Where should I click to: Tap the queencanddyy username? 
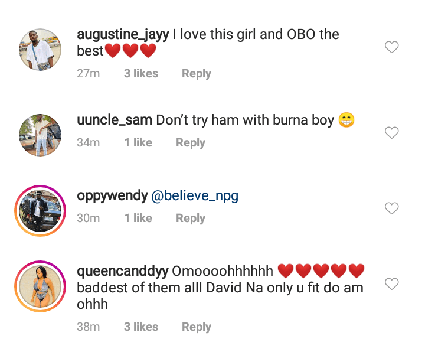coord(122,272)
